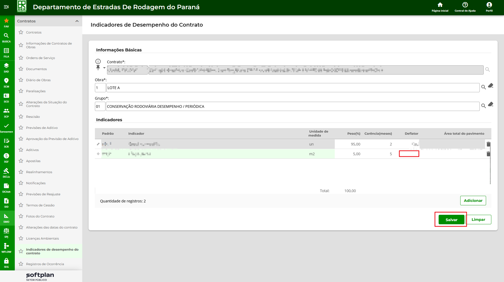504x282 pixels.
Task: Click the Salvar button
Action: click(x=451, y=220)
